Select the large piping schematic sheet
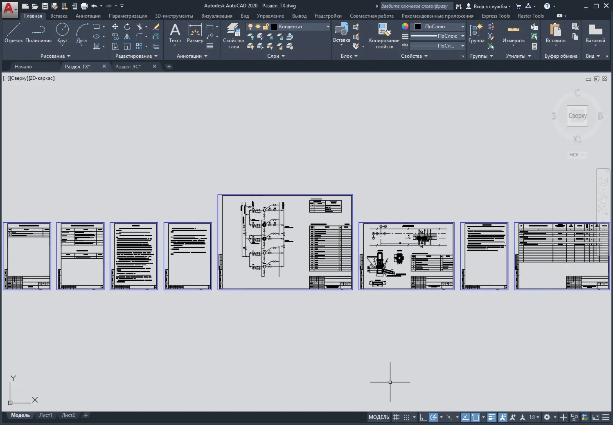This screenshot has height=425, width=613. coord(285,242)
